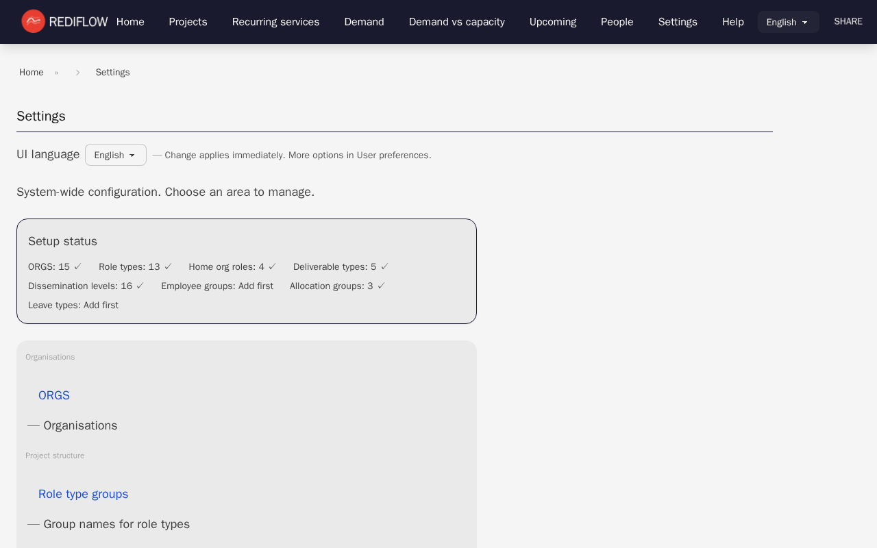Click the Setup status panel
The image size is (877, 548).
(246, 271)
